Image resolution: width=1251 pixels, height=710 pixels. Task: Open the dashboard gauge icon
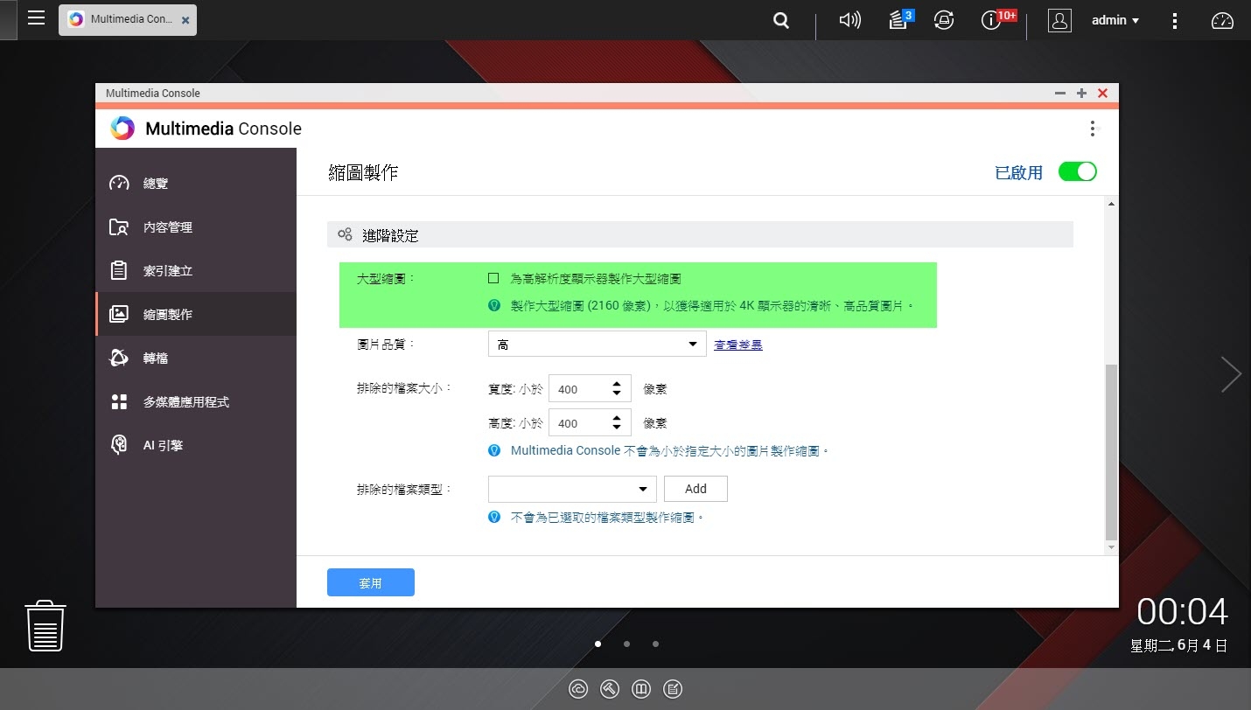click(1222, 20)
